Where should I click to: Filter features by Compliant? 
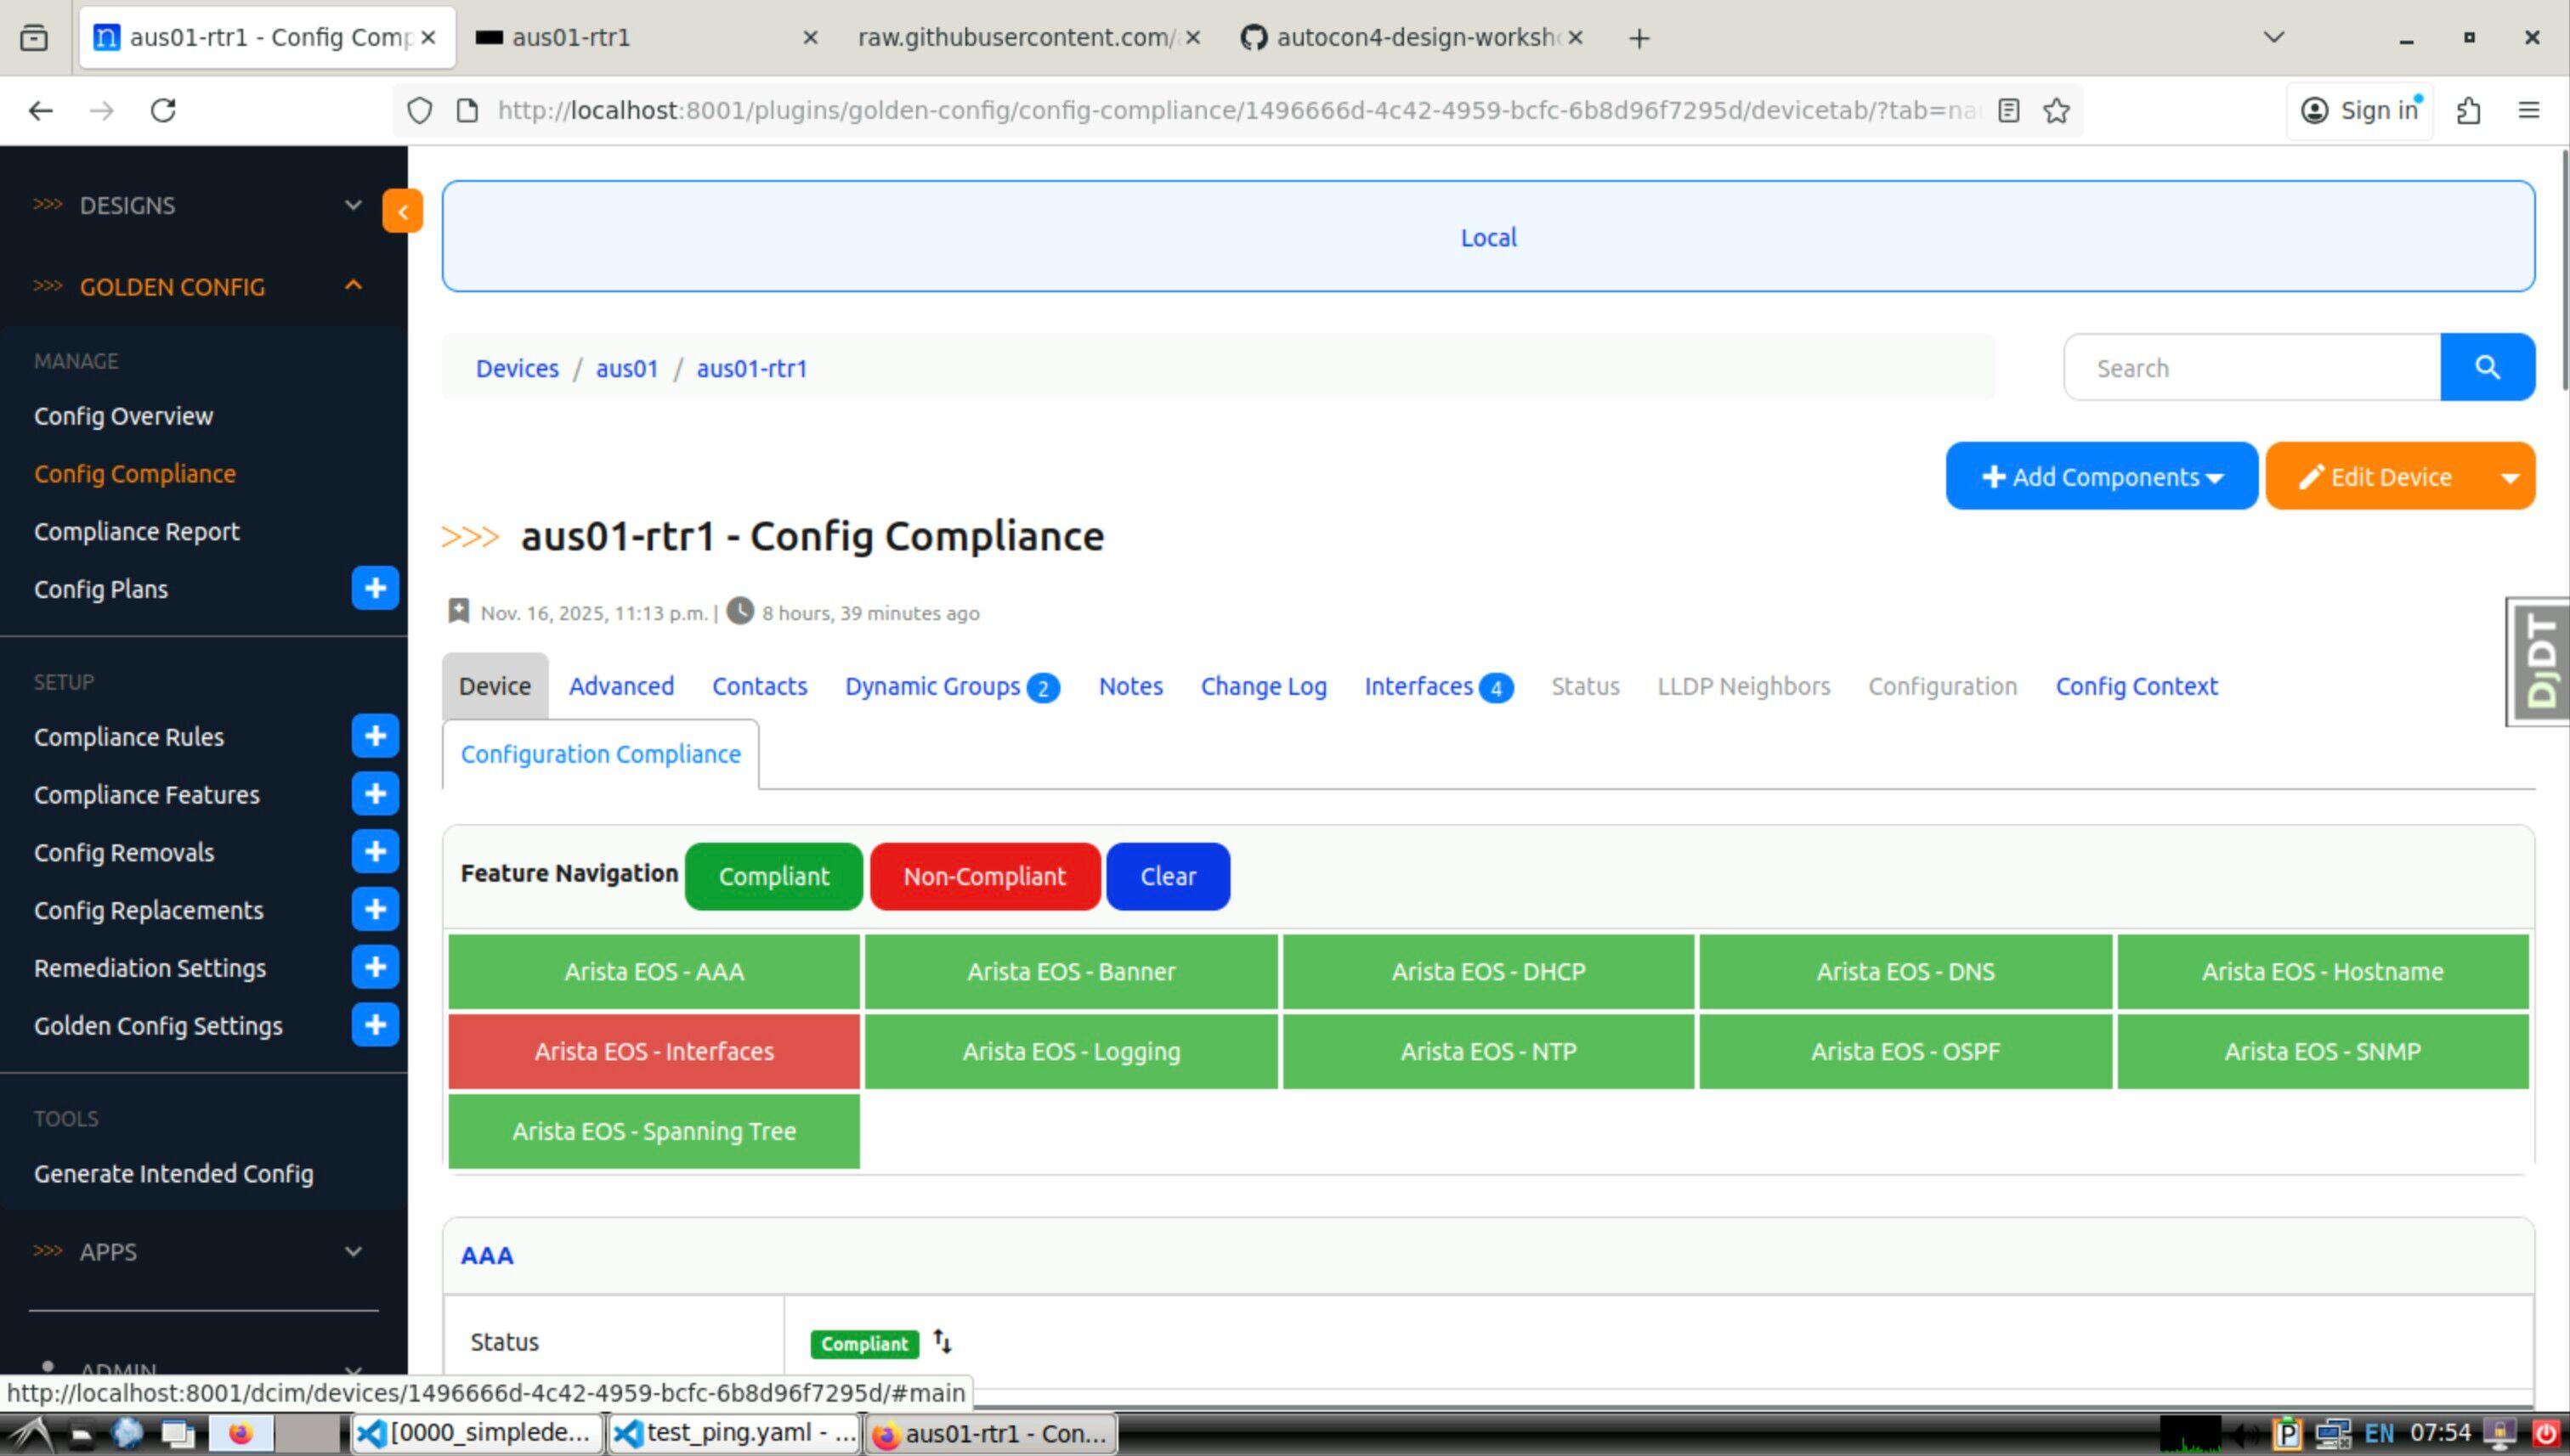pos(773,876)
